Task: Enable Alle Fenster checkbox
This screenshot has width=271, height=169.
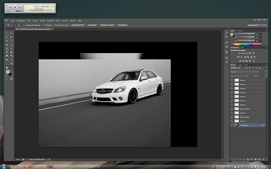Action: [43, 25]
